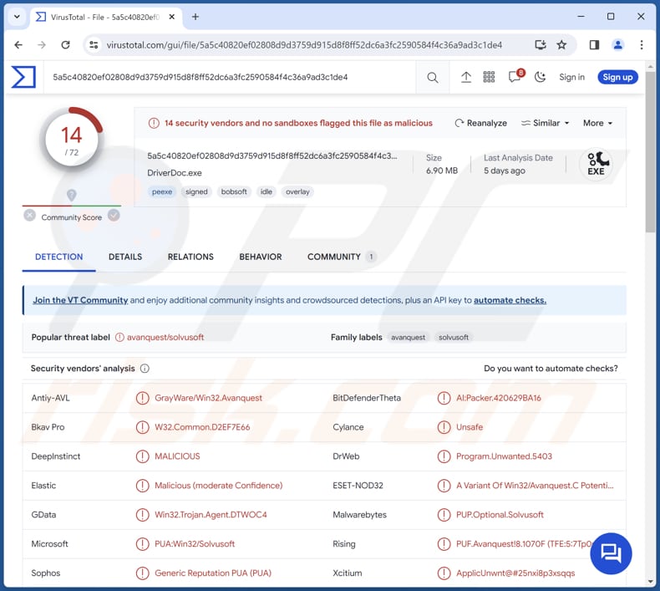Click Win32.Trojan.Agent.DTWOC4 detection text
Image resolution: width=660 pixels, height=591 pixels.
click(211, 515)
